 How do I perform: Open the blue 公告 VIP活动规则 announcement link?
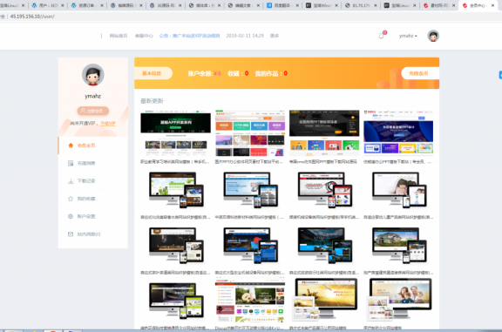[x=189, y=36]
